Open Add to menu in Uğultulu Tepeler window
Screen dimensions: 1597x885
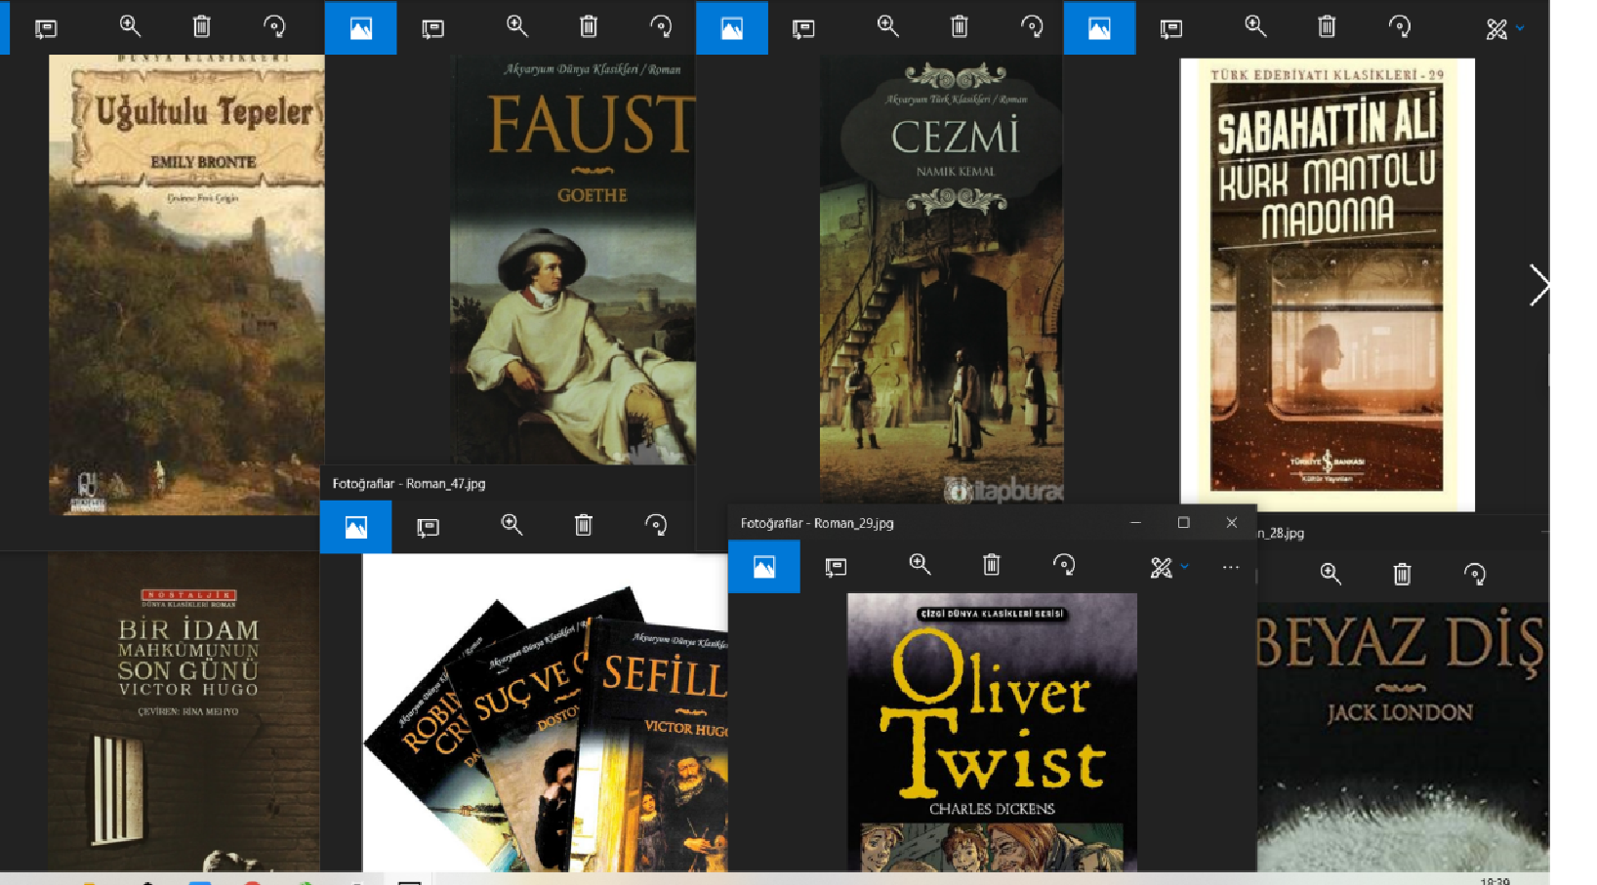pyautogui.click(x=46, y=28)
